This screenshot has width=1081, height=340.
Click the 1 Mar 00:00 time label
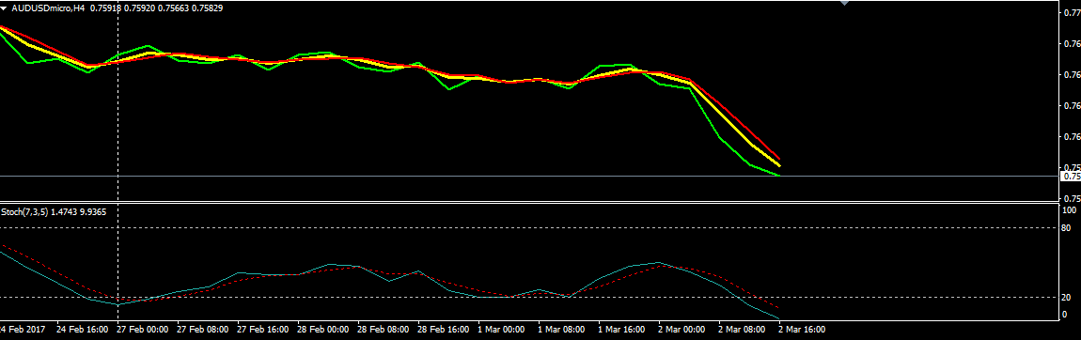500,329
